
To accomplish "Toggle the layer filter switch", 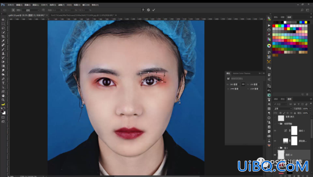I will pos(311,104).
